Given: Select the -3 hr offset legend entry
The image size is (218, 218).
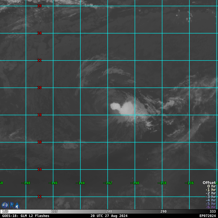Looking at the screenshot, I should (211, 197).
